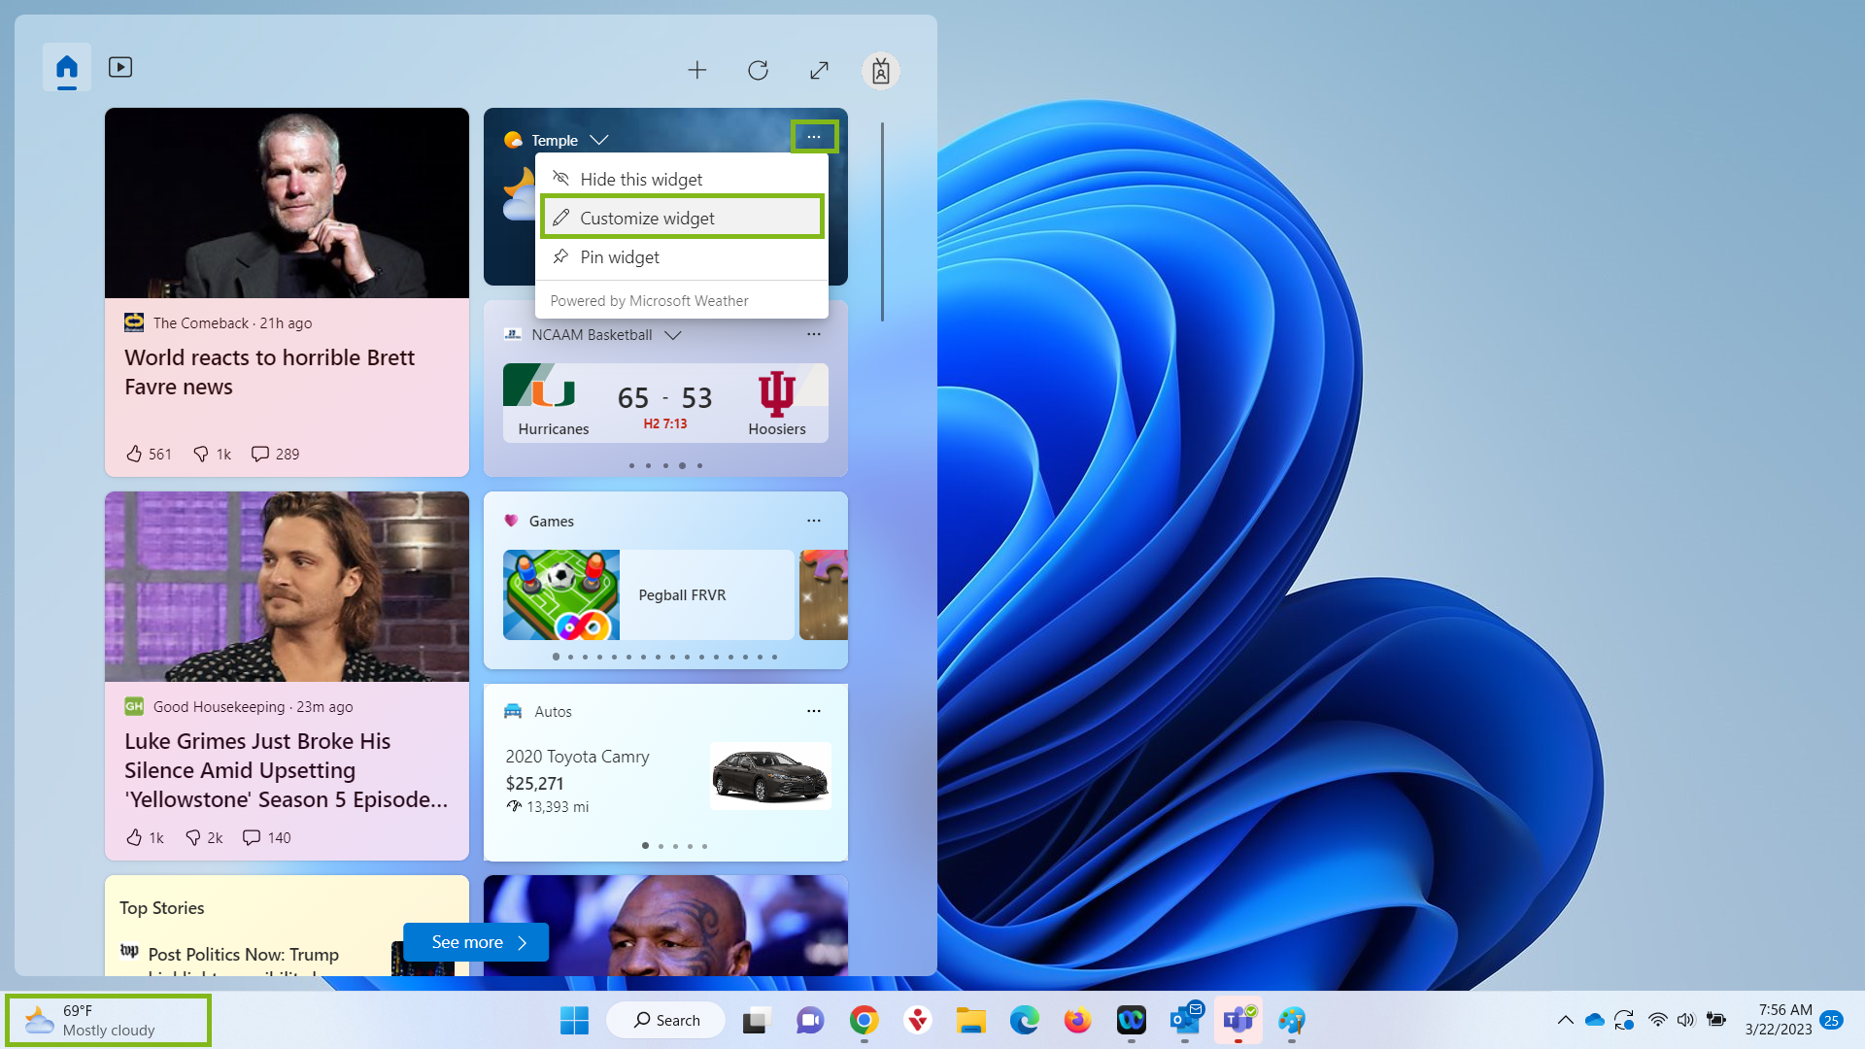This screenshot has height=1049, width=1865.
Task: Open the Games widget more options menu
Action: pyautogui.click(x=814, y=521)
